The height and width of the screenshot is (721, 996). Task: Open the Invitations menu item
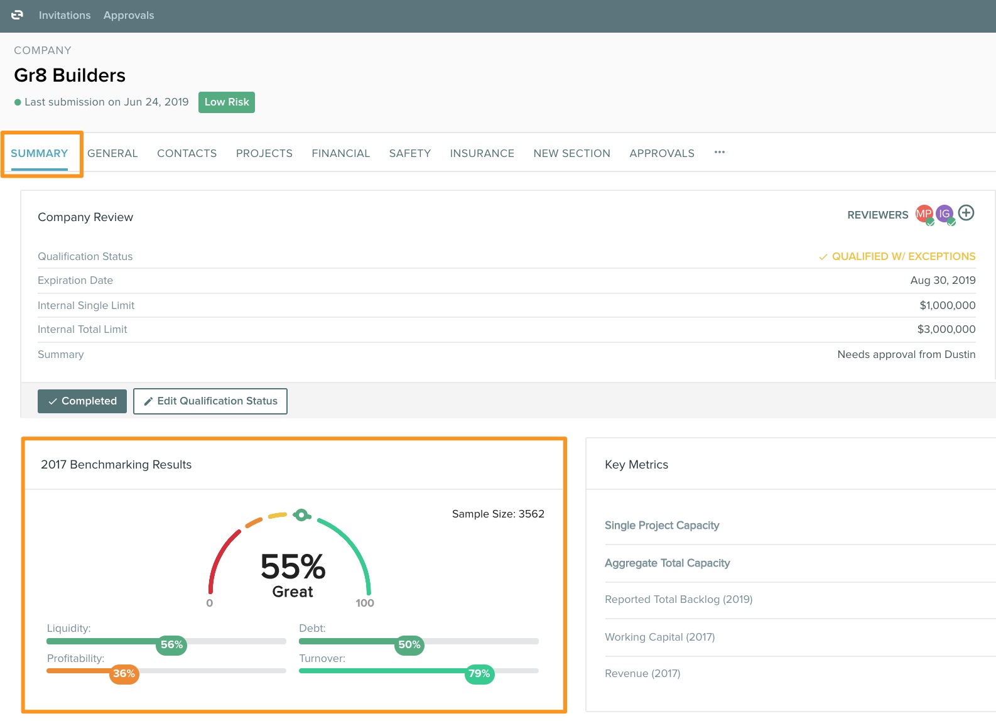coord(65,15)
